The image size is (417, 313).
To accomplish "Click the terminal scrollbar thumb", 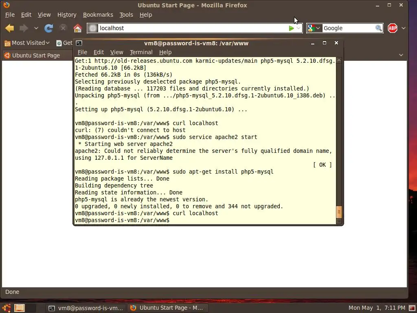I will pyautogui.click(x=339, y=212).
